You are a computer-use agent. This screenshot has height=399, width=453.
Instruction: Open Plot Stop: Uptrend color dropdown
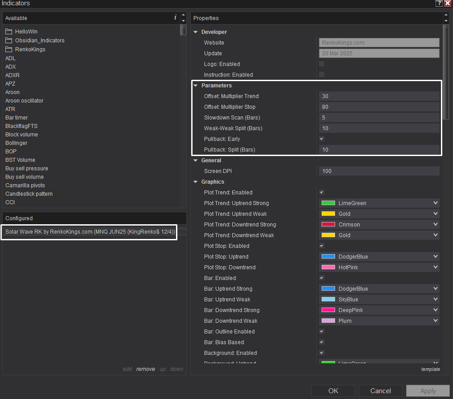tap(379, 257)
